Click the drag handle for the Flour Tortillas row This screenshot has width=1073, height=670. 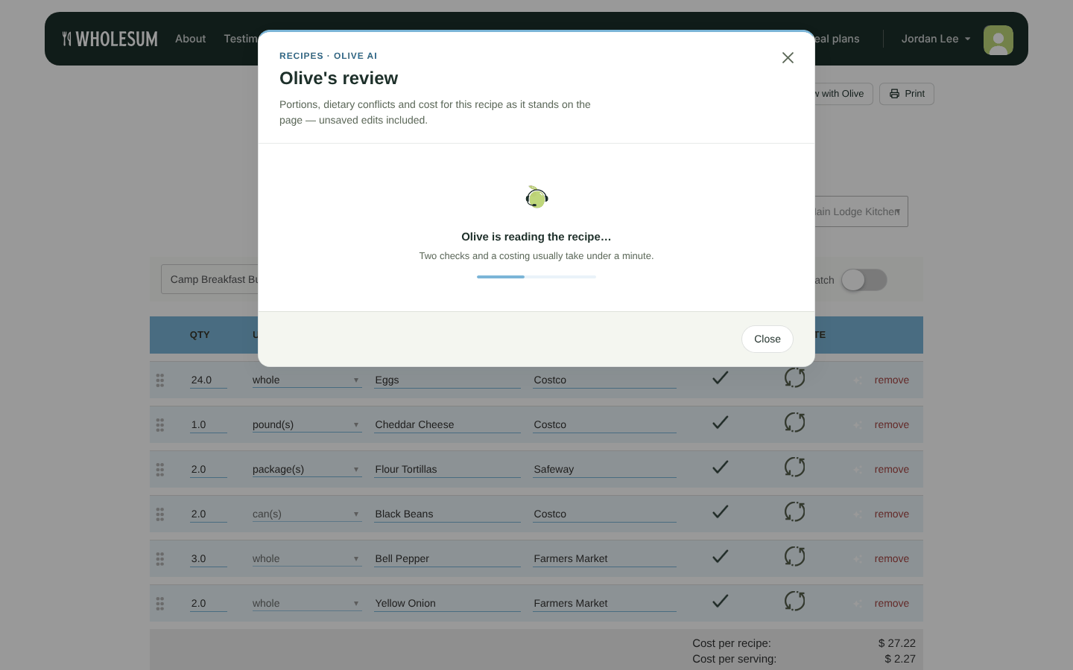(x=160, y=470)
